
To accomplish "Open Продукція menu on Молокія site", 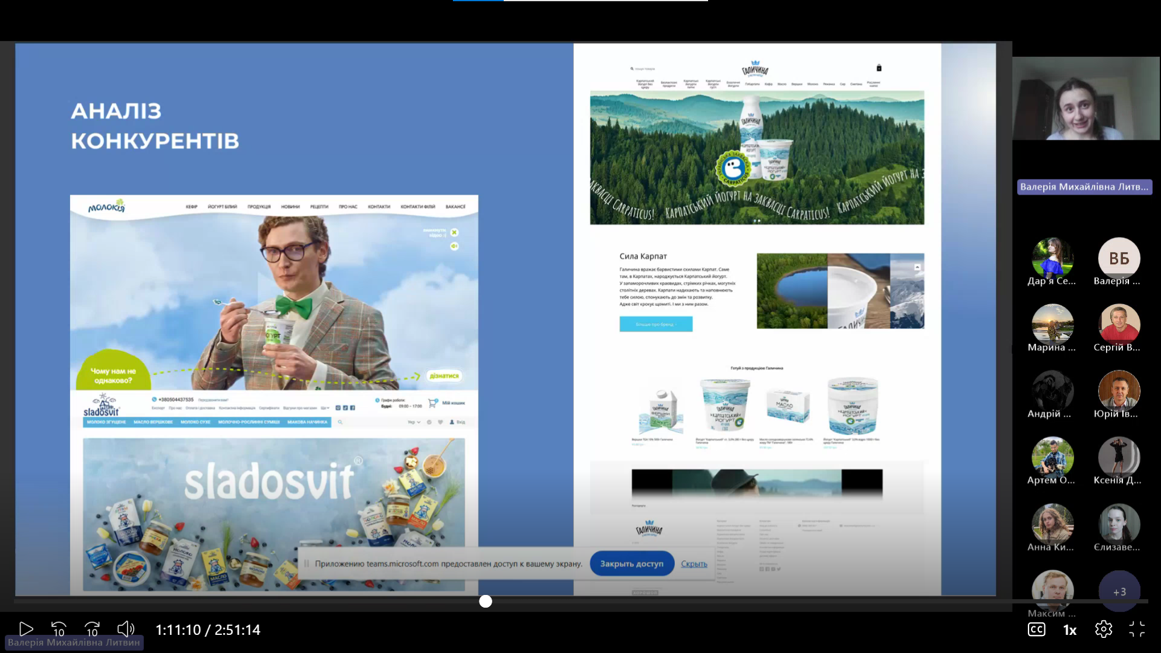I will point(259,207).
